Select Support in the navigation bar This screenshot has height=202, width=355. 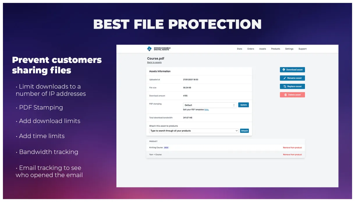302,49
